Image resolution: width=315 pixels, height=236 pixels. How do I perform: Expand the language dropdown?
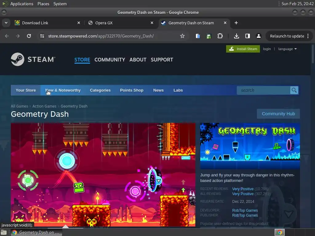click(287, 49)
